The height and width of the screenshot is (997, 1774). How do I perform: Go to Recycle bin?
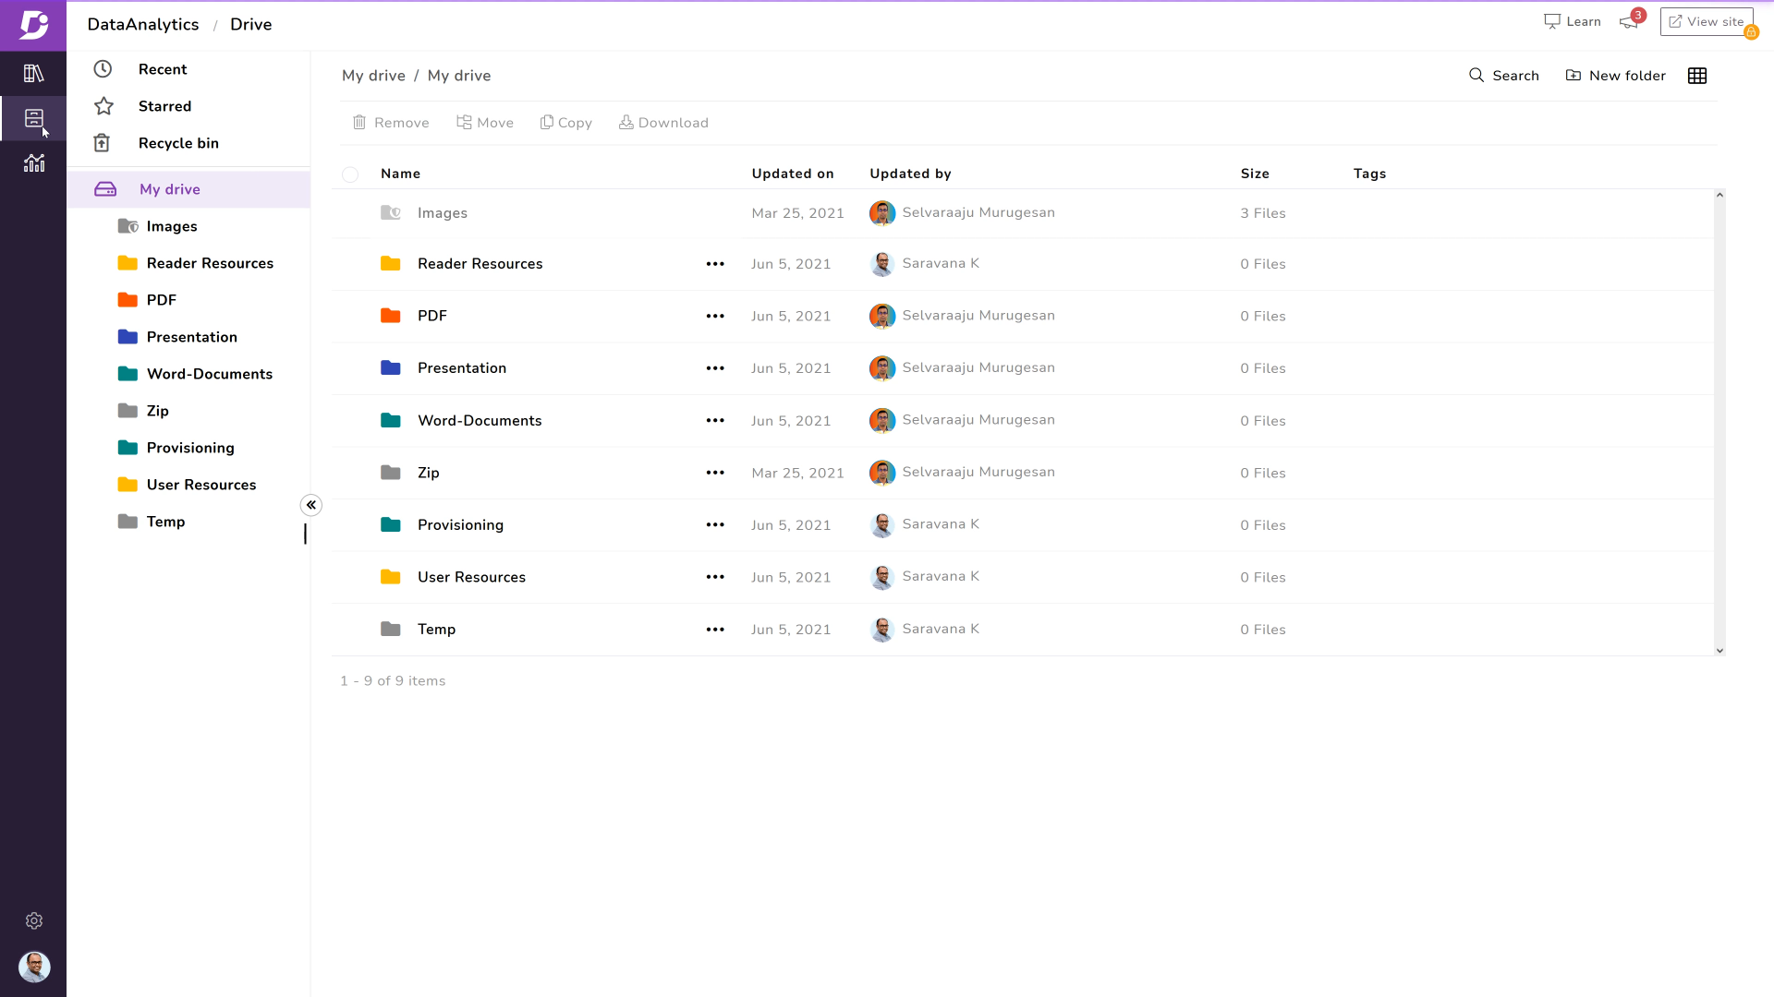(178, 143)
